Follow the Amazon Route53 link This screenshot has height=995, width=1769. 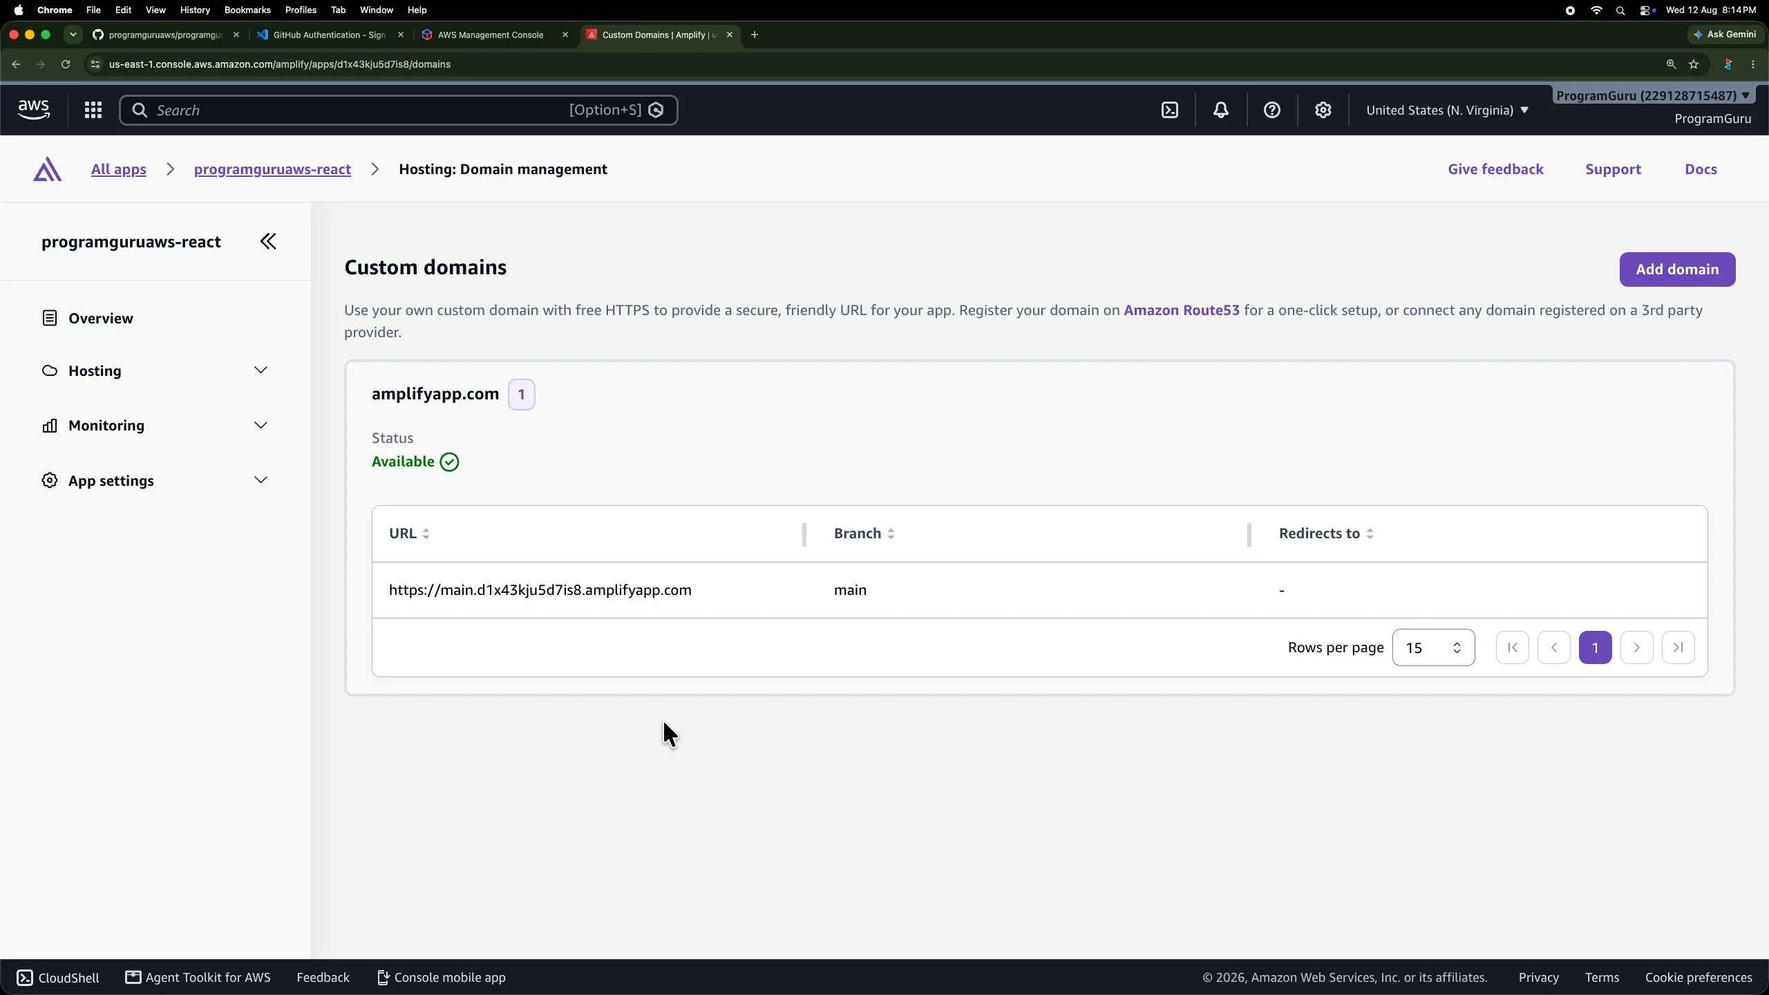[x=1182, y=310]
